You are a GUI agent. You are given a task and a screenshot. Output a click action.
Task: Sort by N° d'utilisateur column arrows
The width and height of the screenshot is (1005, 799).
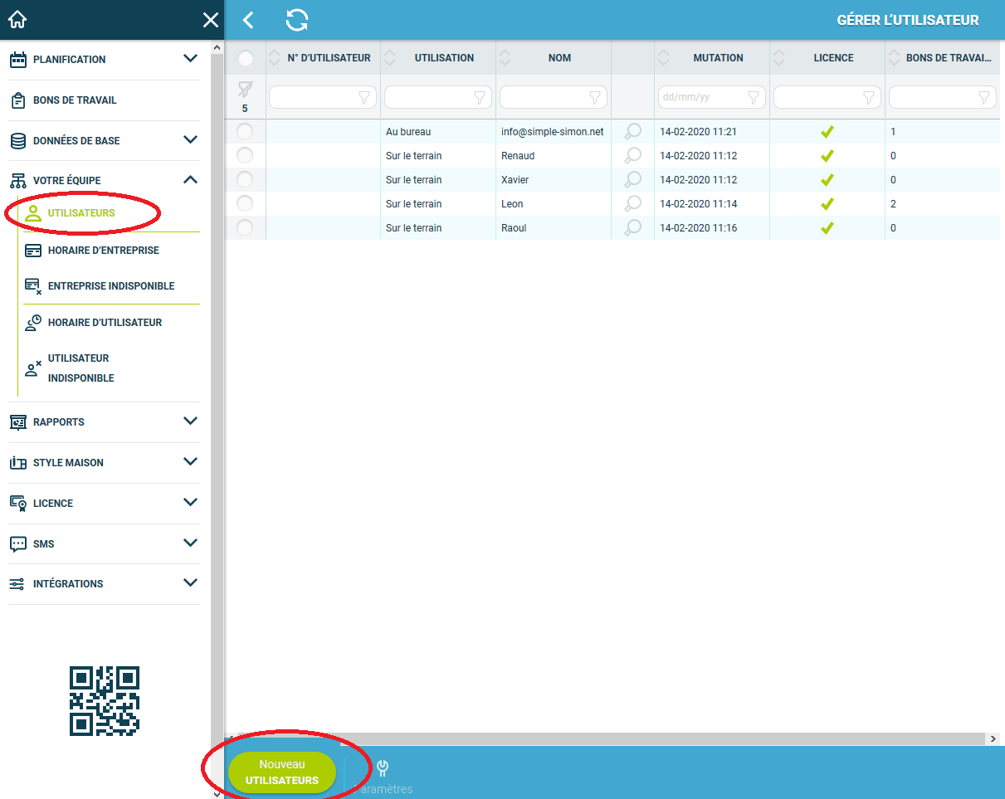tap(275, 58)
